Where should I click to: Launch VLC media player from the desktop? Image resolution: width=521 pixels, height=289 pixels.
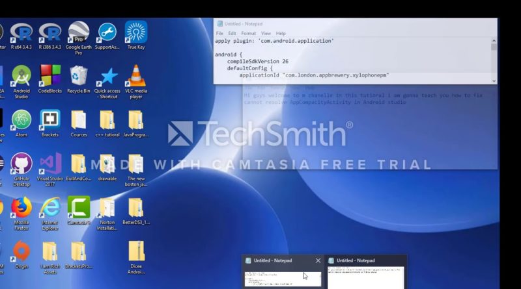point(136,82)
